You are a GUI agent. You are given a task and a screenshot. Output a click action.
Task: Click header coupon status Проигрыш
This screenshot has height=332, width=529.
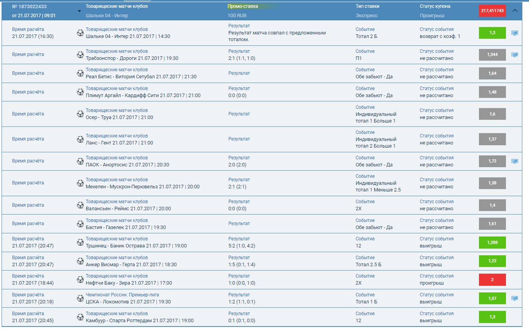432,16
